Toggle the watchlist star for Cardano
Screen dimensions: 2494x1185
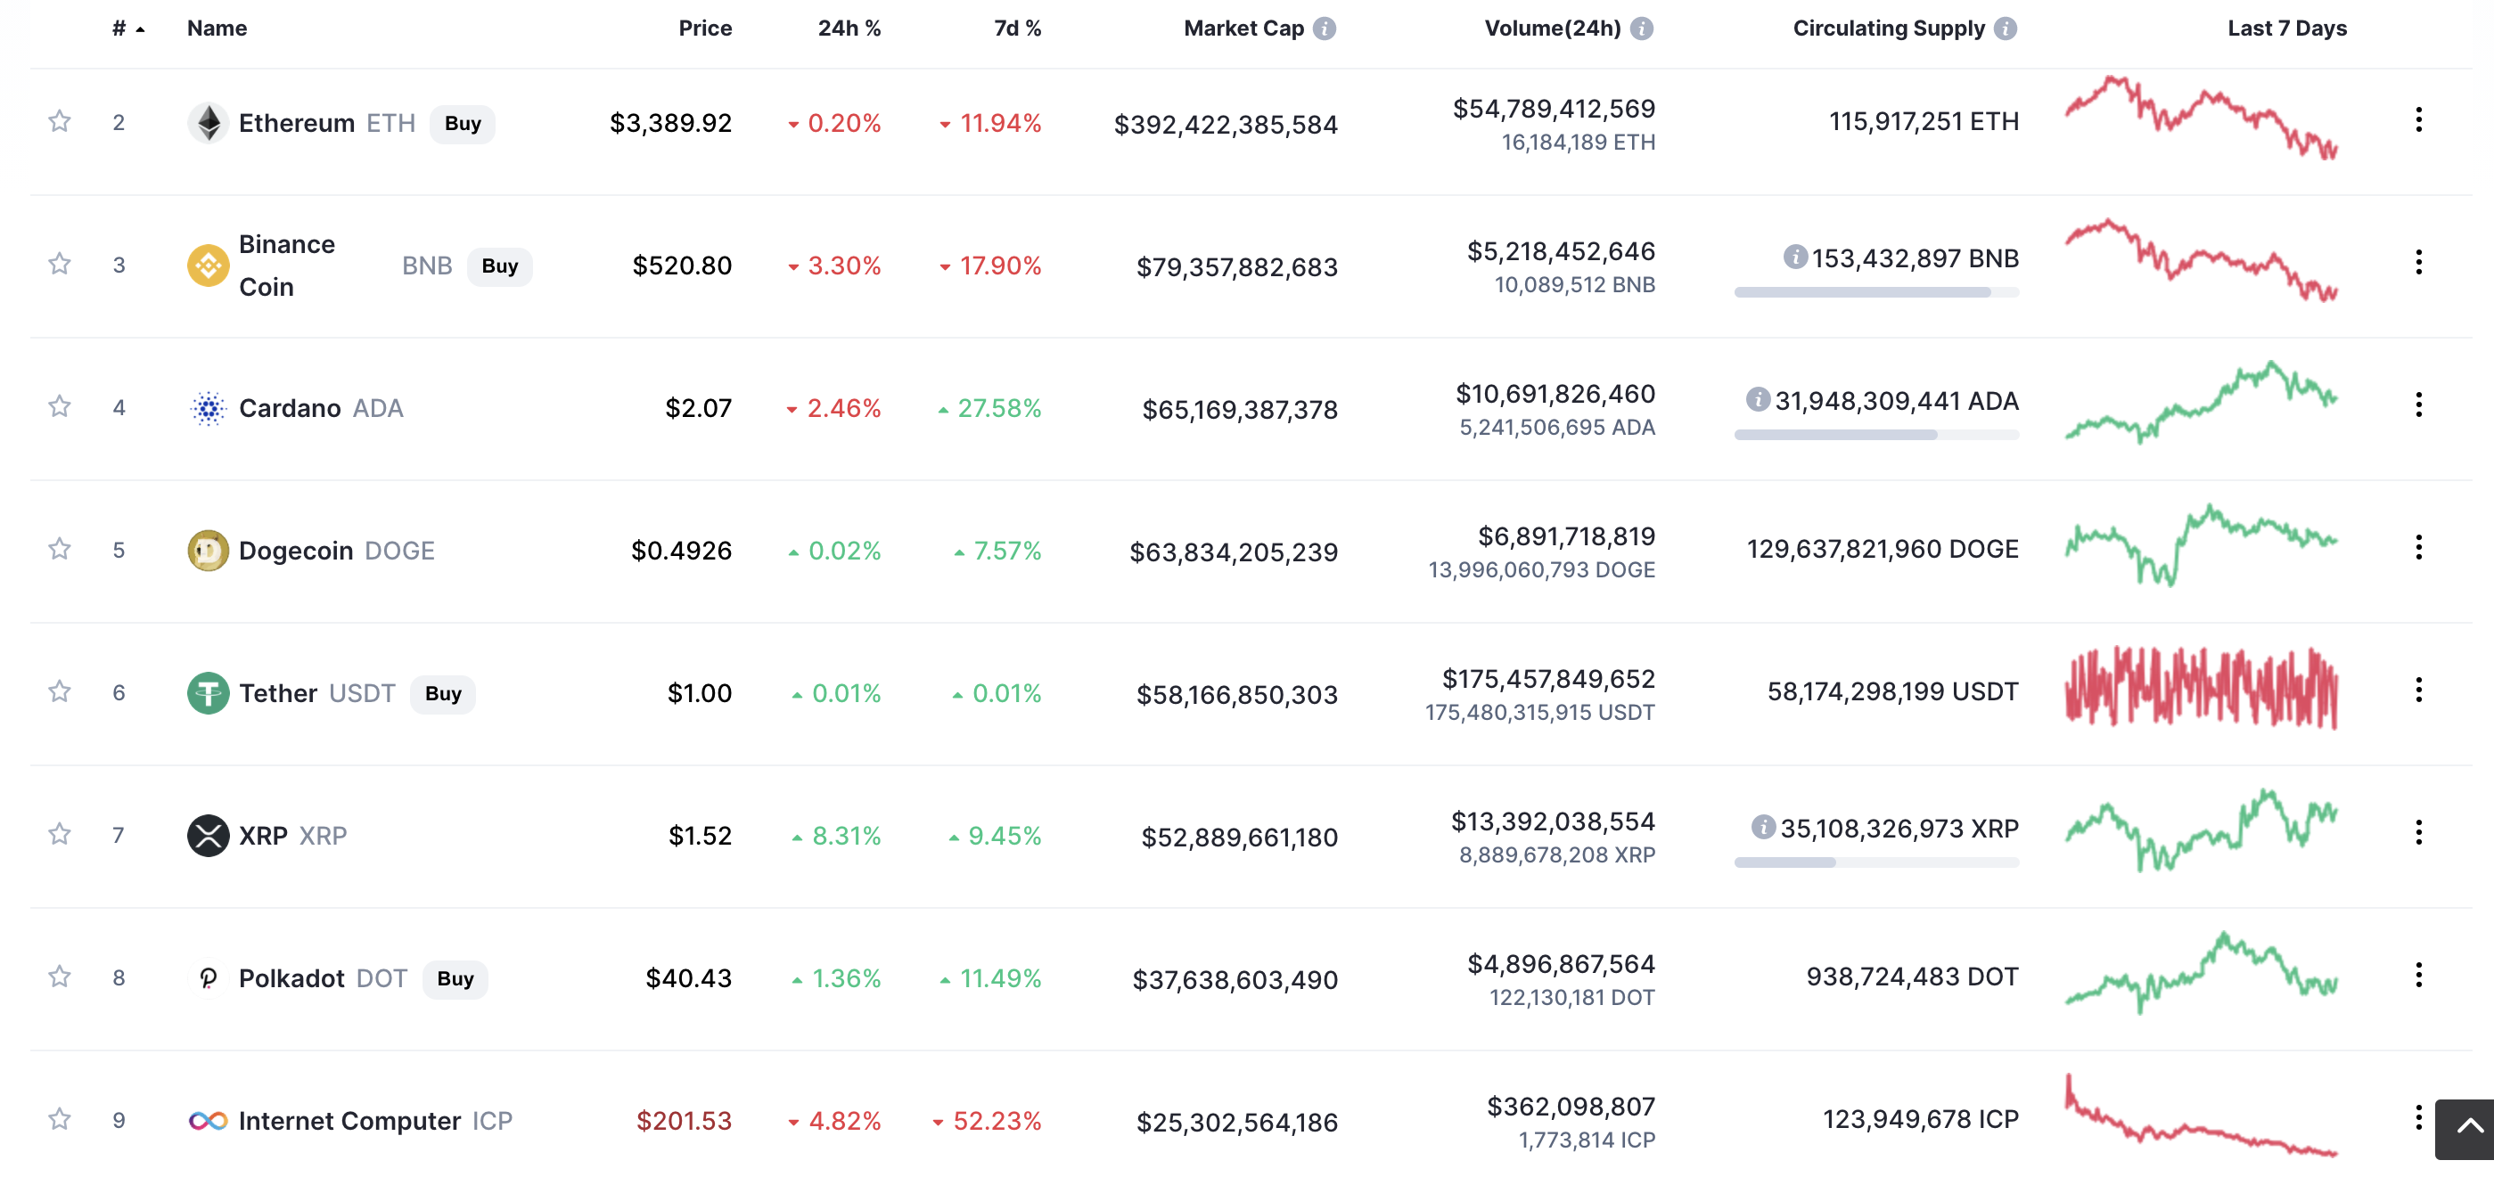tap(60, 405)
